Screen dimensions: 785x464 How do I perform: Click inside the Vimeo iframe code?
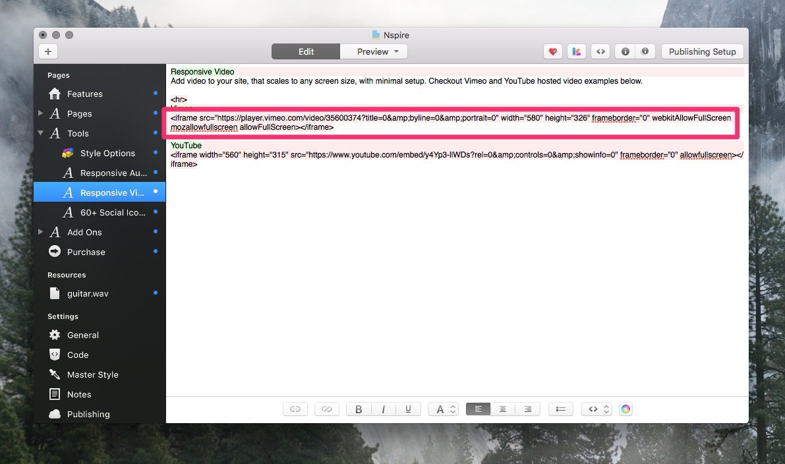coord(451,123)
